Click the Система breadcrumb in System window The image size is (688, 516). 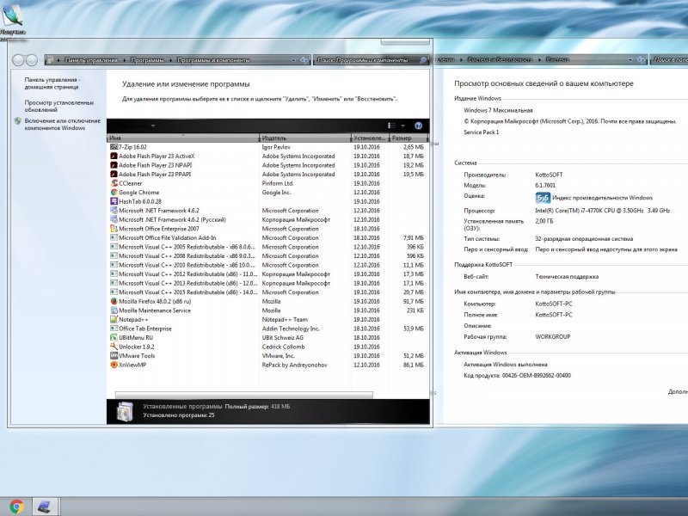pos(557,59)
